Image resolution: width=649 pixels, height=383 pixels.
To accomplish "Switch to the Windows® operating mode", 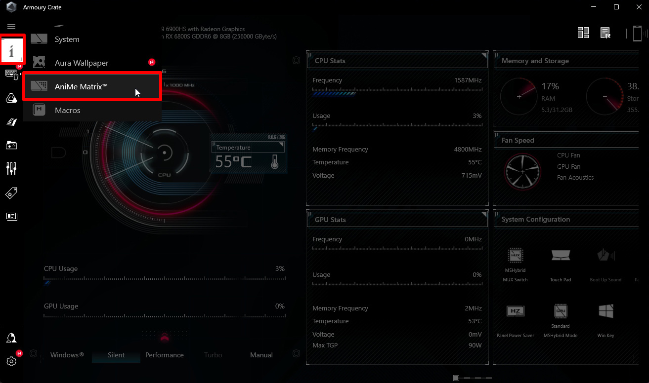I will 67,355.
